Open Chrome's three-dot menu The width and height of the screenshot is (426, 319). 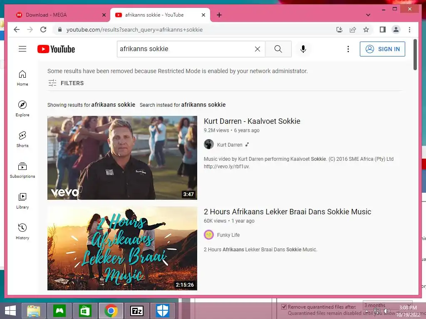tap(409, 29)
